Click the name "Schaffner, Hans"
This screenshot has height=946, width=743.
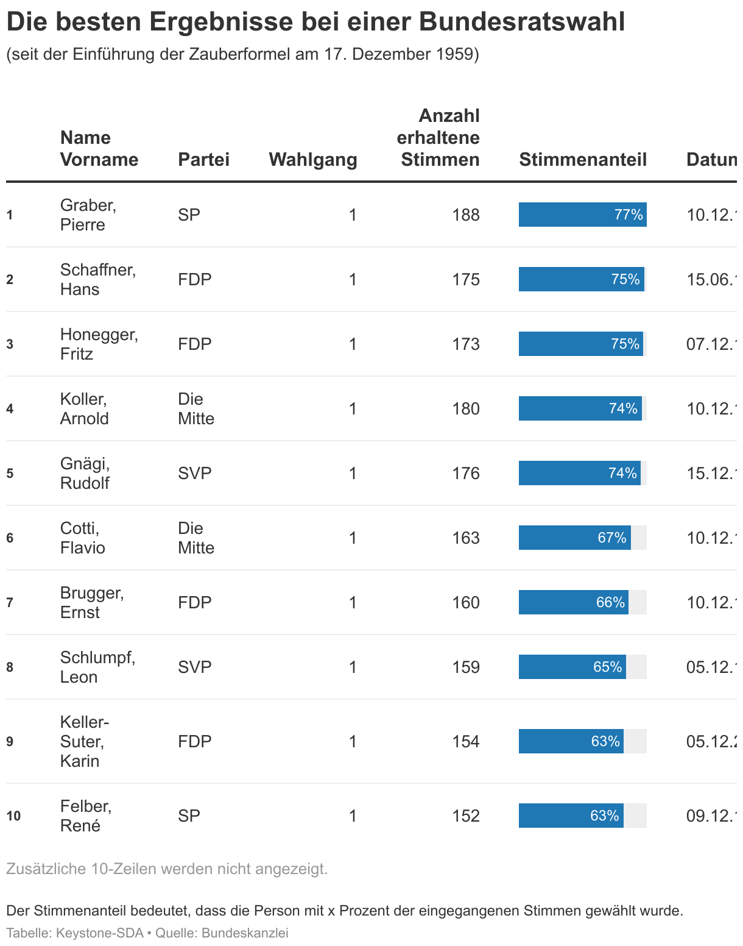(x=97, y=279)
